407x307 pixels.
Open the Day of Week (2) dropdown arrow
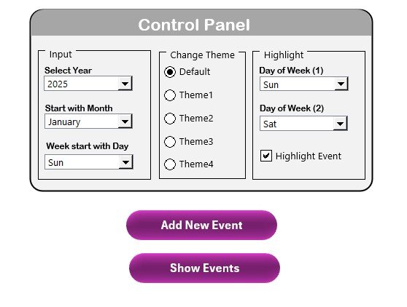[x=341, y=123]
